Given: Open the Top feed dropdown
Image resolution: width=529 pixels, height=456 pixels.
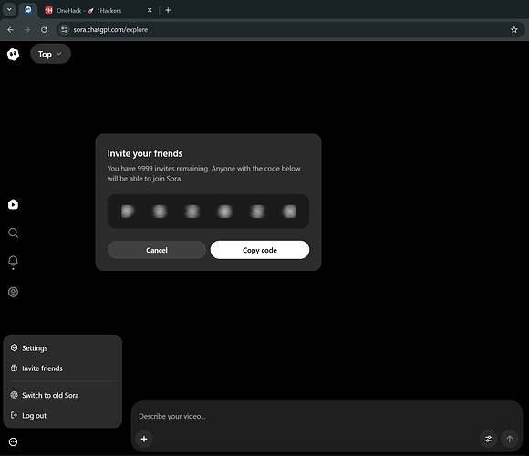Looking at the screenshot, I should coord(50,54).
